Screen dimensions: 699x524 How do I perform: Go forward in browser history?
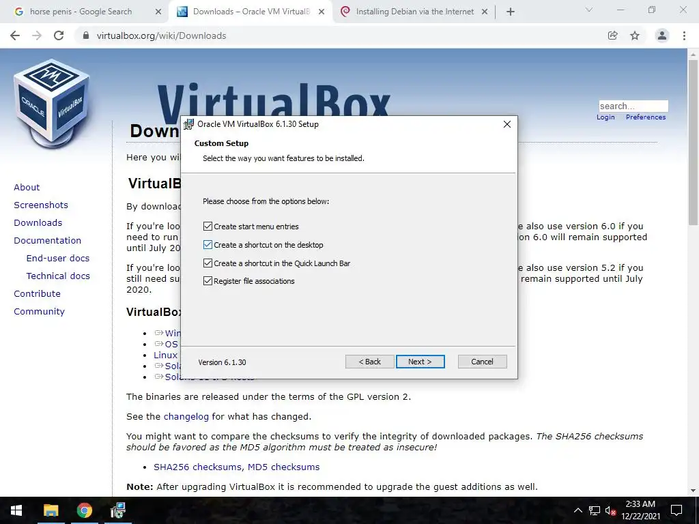pos(37,35)
